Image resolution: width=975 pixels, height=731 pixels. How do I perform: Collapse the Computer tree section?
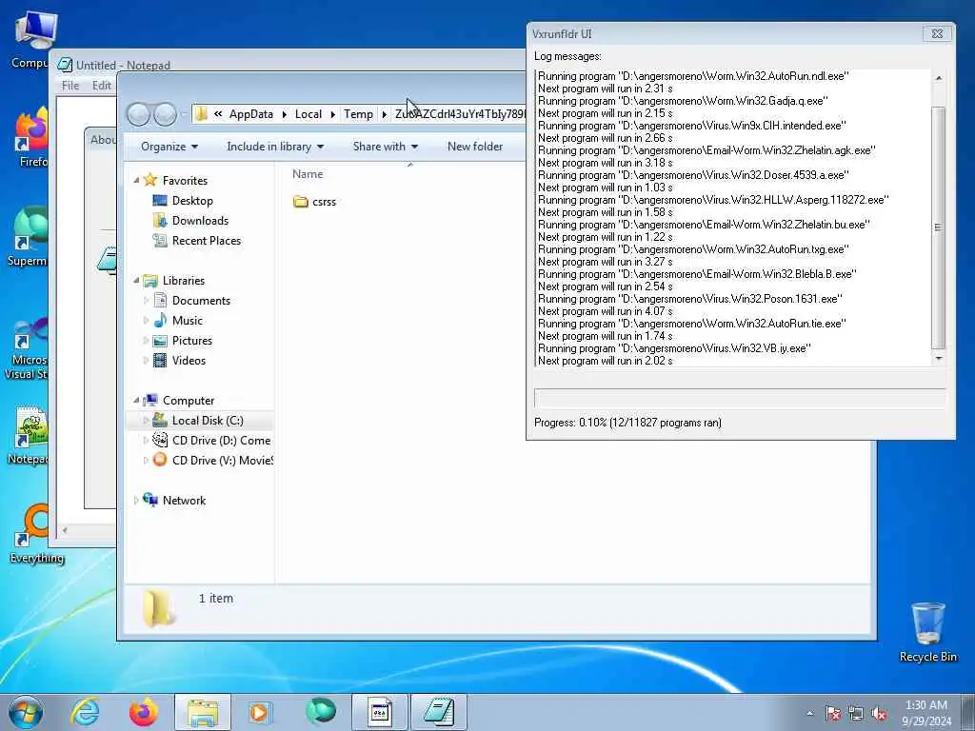click(x=136, y=401)
